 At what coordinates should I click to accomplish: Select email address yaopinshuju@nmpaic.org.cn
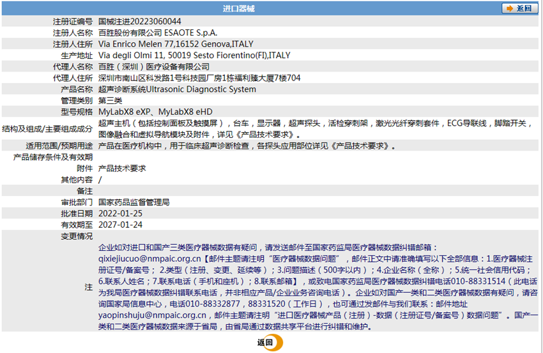pyautogui.click(x=153, y=315)
